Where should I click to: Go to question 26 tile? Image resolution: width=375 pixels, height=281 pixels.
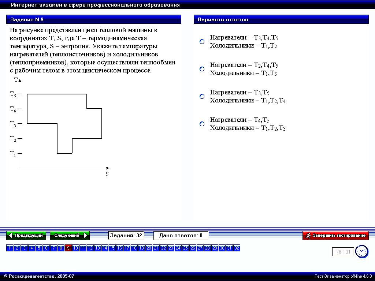point(193,248)
